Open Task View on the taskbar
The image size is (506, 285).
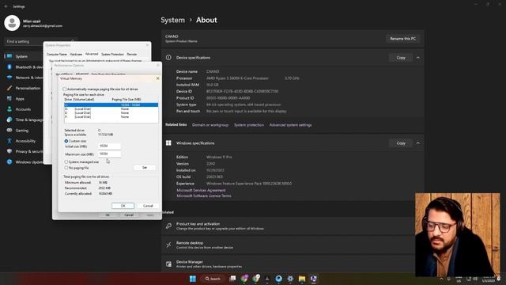point(232,279)
